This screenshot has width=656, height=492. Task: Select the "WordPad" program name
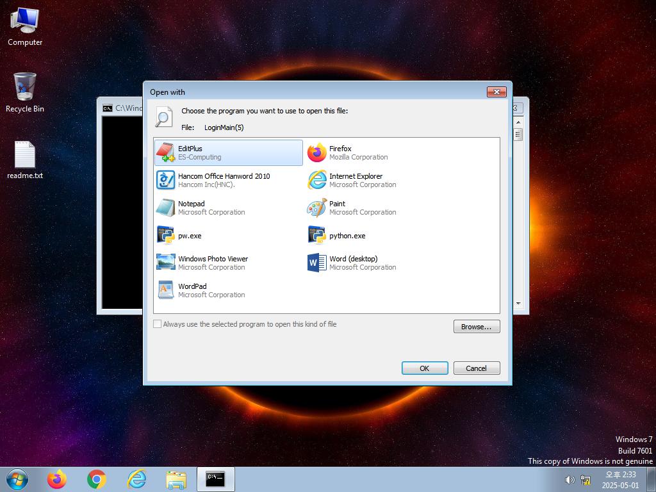192,286
